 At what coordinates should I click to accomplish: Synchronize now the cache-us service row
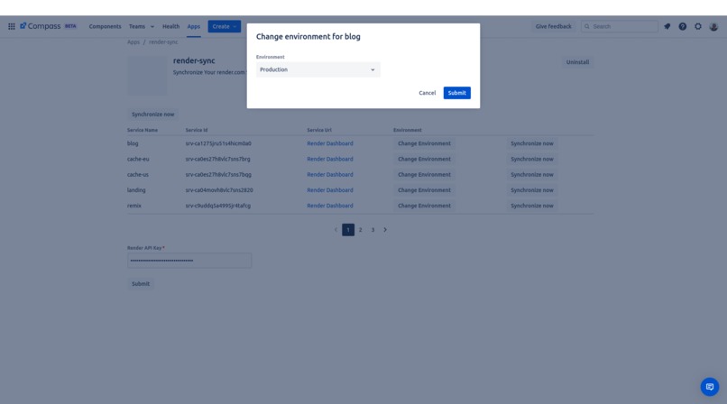pyautogui.click(x=532, y=175)
